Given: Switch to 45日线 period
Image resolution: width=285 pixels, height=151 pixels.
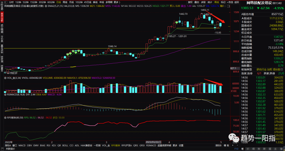Looking at the screenshot, I should [88, 2].
